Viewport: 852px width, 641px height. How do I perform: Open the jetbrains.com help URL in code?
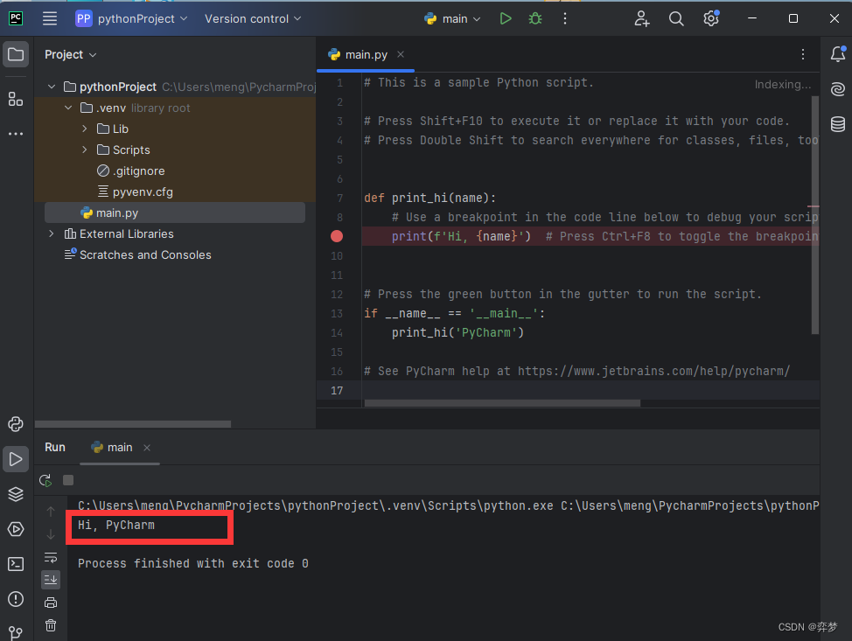pyautogui.click(x=653, y=371)
